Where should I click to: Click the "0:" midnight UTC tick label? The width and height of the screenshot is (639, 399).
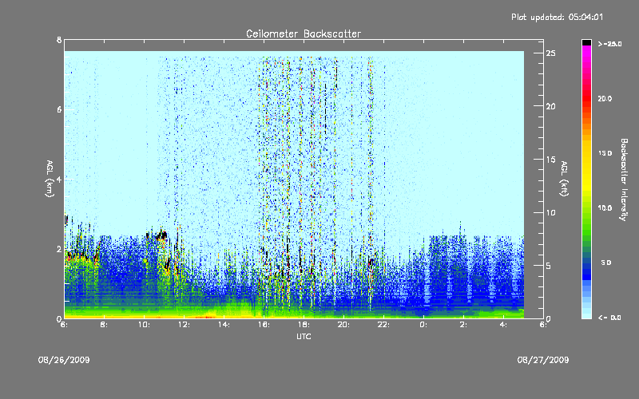click(x=424, y=325)
